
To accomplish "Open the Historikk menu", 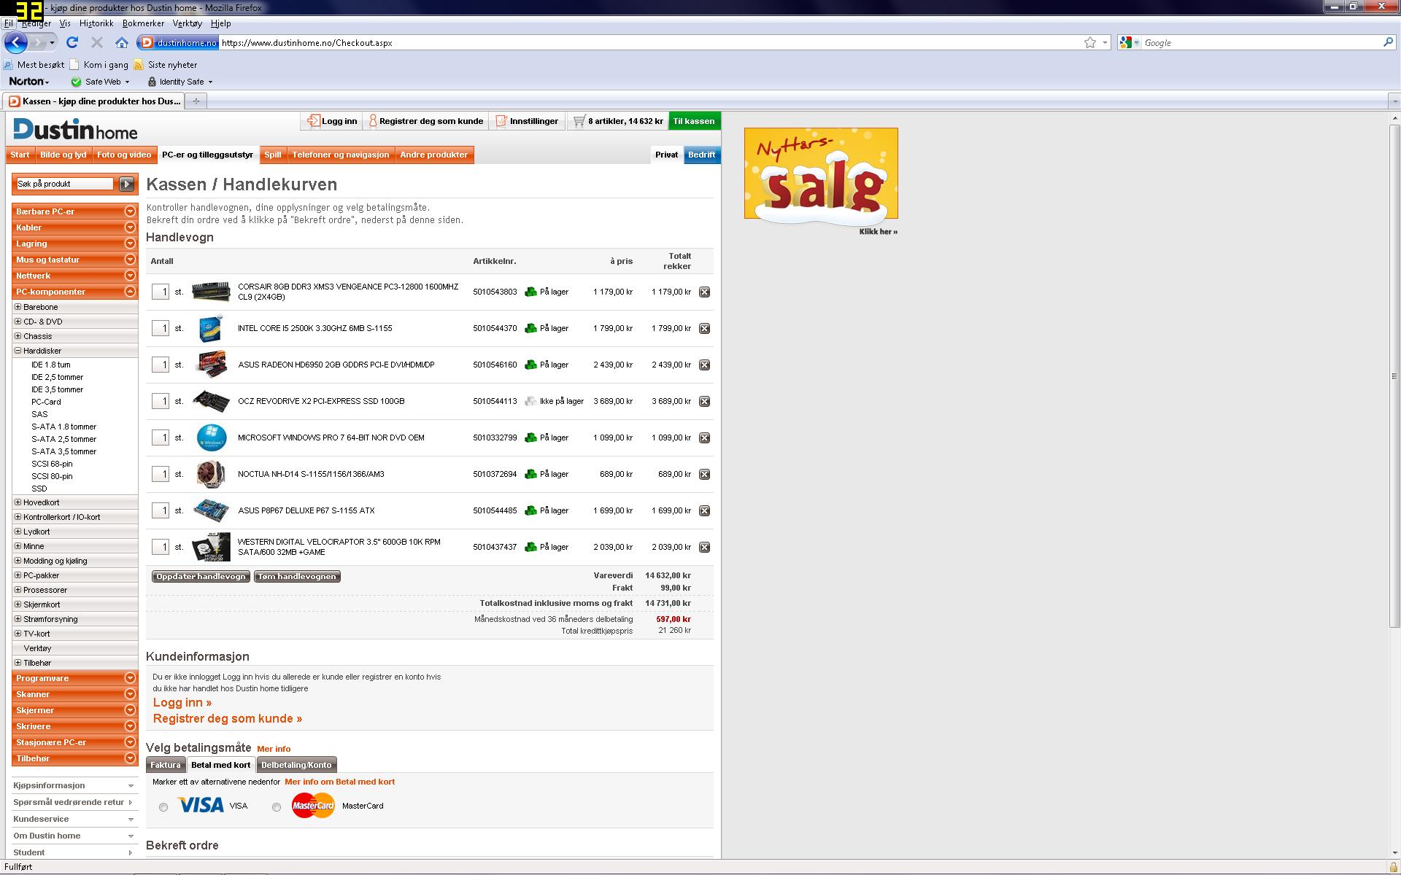I will (96, 23).
